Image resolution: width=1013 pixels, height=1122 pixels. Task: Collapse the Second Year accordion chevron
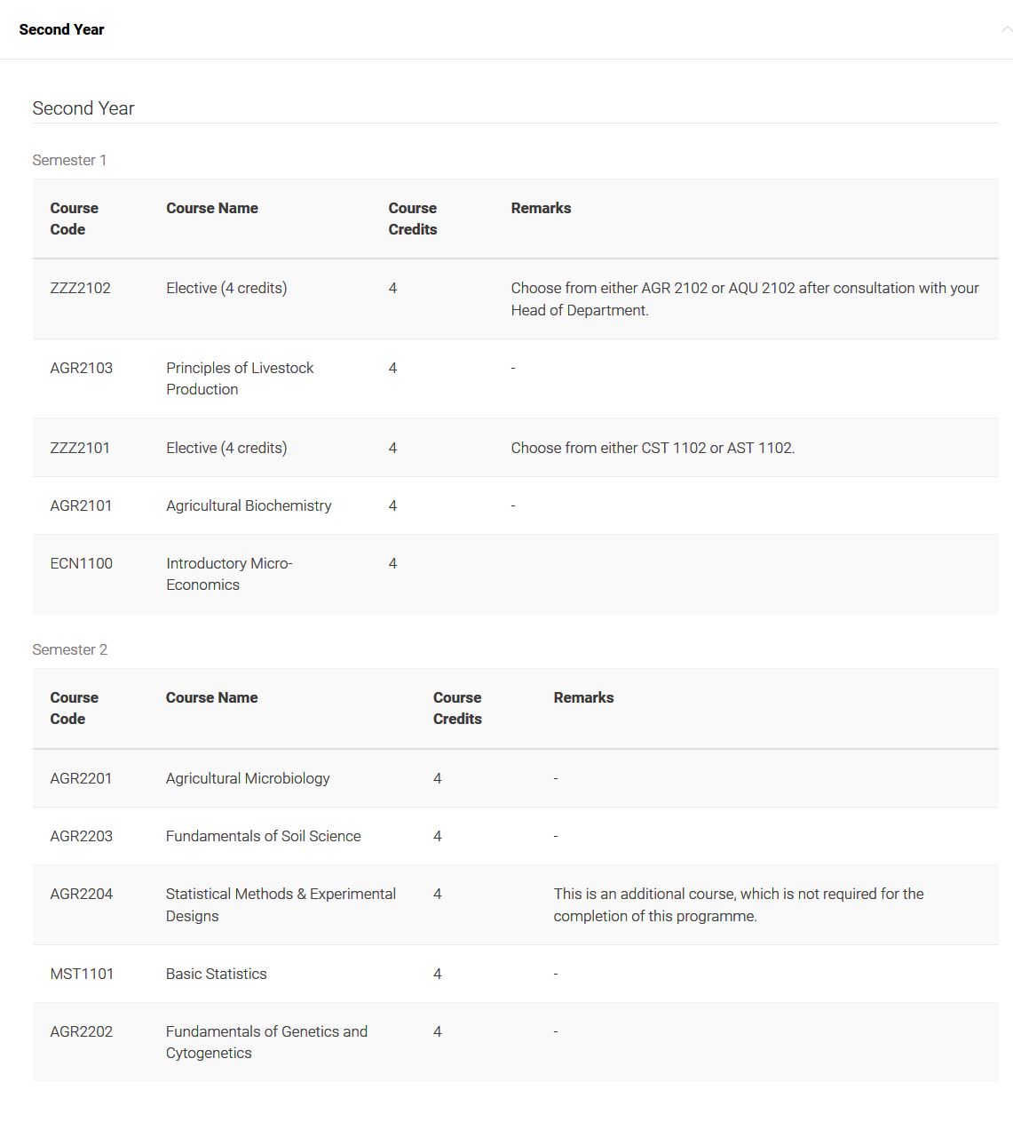[x=1005, y=29]
